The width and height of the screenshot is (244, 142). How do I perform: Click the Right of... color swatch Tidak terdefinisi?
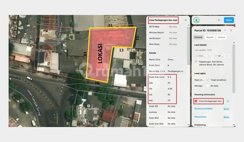point(208,80)
